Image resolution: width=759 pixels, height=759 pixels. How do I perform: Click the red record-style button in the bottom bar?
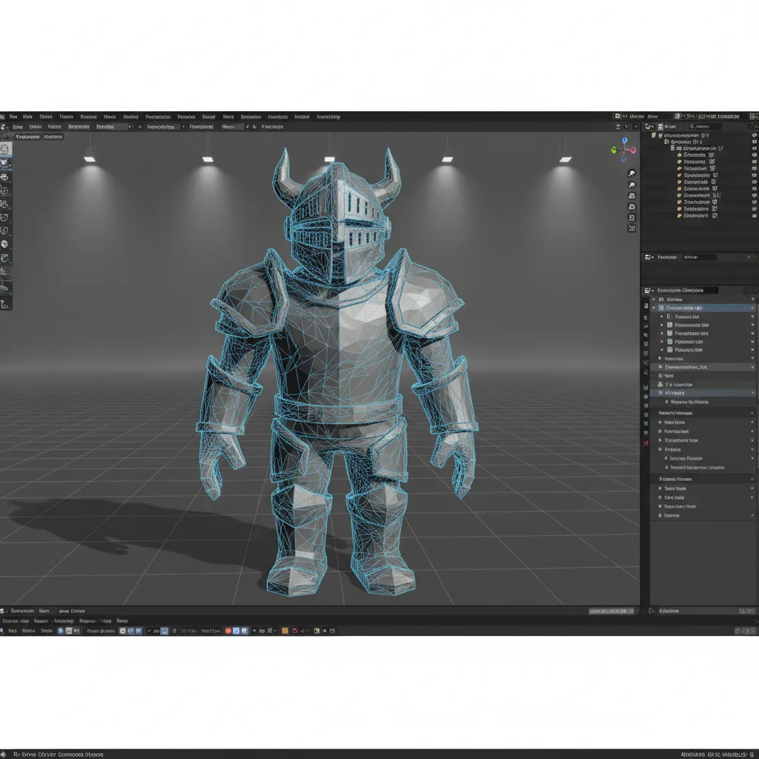(228, 631)
